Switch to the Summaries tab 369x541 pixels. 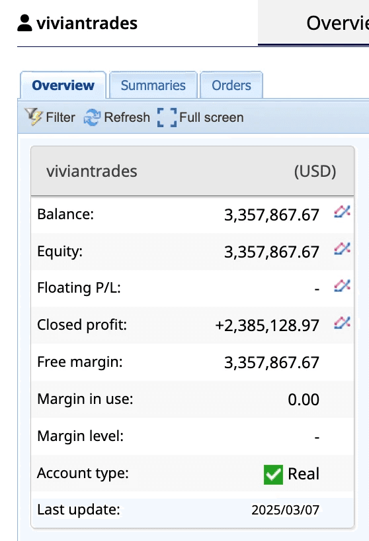coord(153,85)
